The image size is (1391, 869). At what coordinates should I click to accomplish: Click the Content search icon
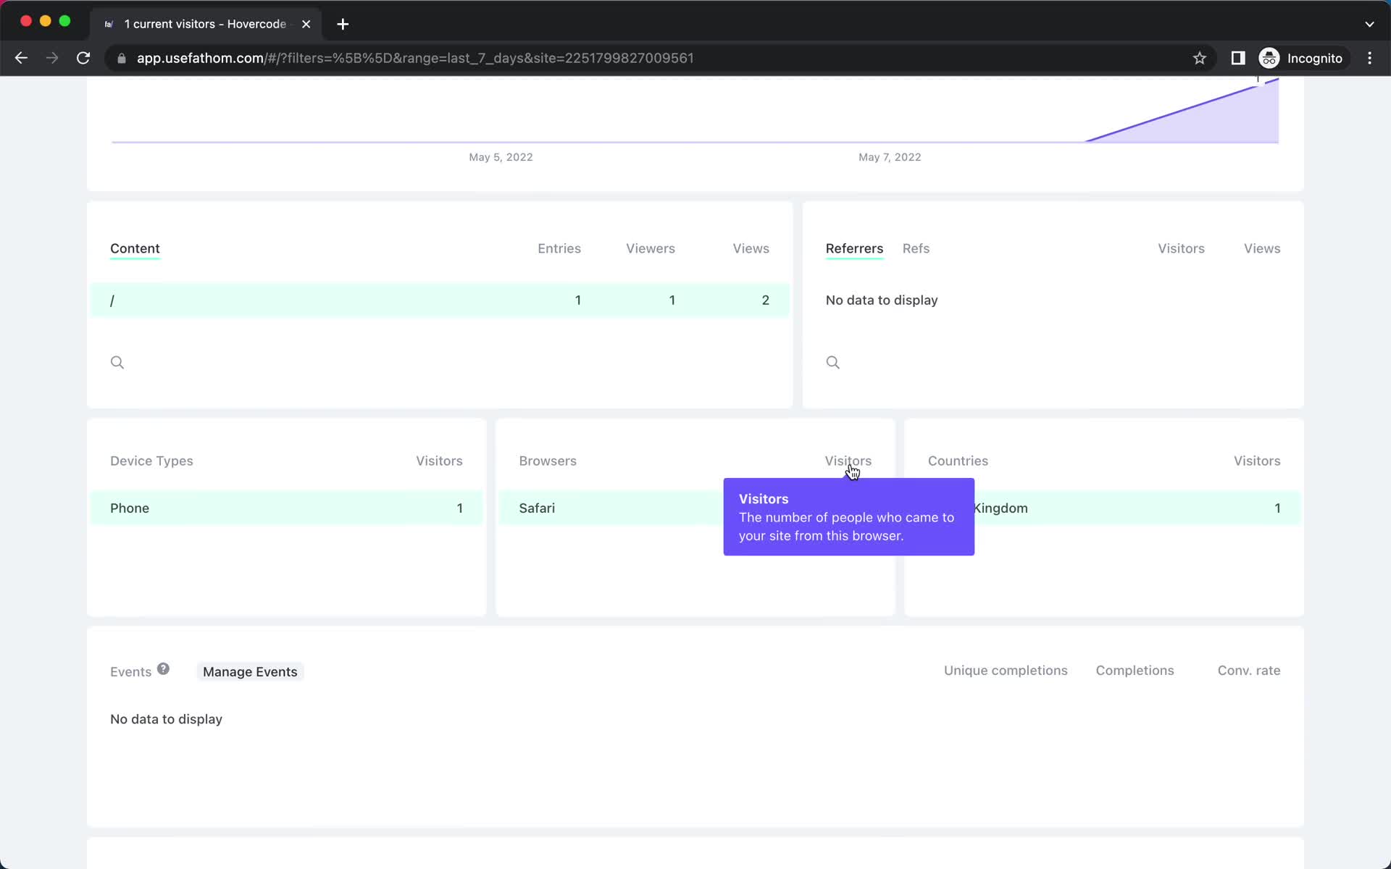117,361
